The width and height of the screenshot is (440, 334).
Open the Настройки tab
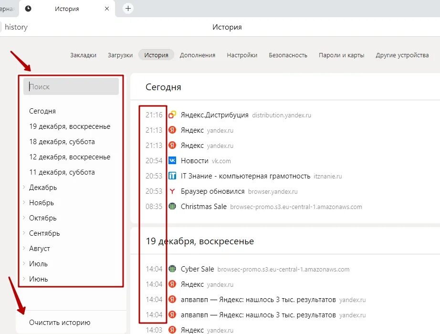pyautogui.click(x=242, y=55)
